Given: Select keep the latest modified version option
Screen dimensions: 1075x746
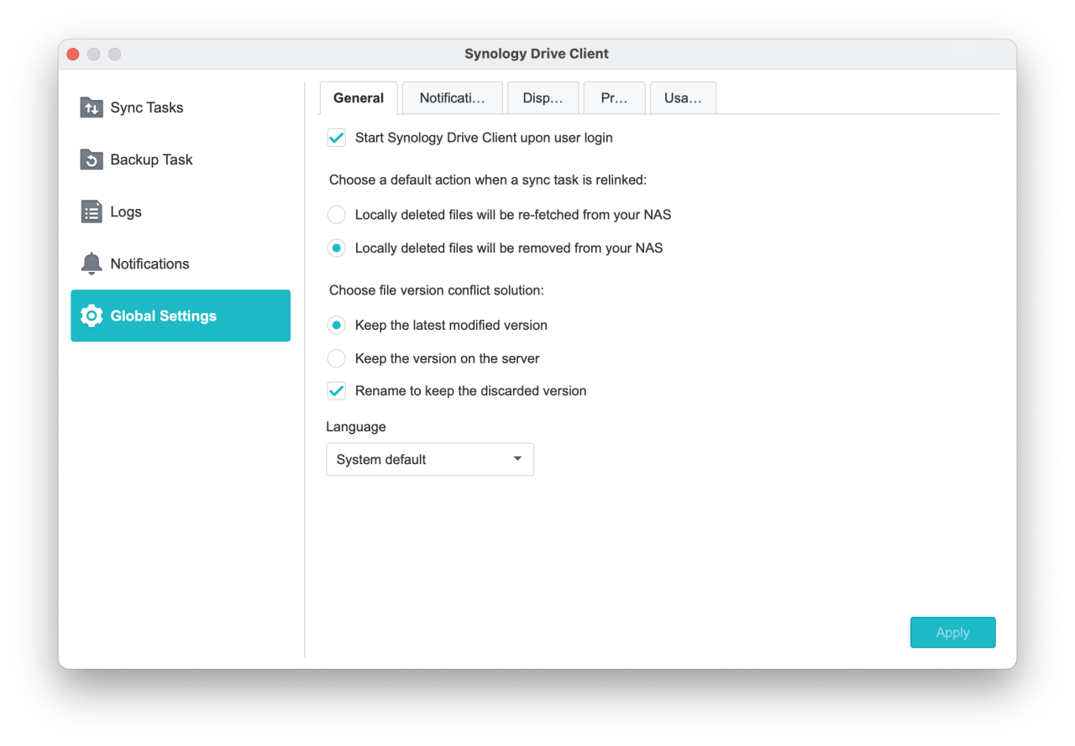Looking at the screenshot, I should pos(336,325).
